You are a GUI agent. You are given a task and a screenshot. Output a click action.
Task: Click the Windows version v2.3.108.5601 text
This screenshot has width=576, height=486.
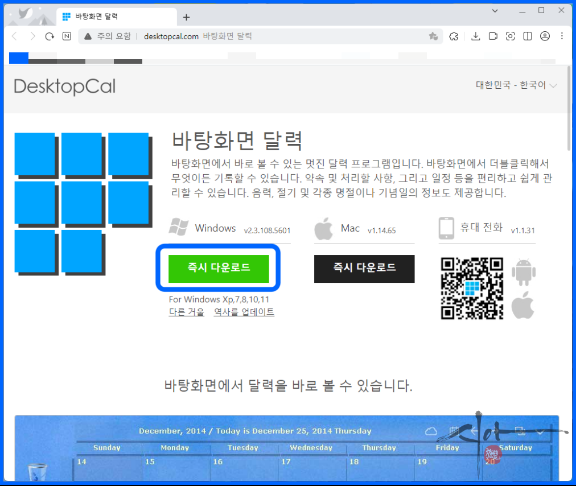267,230
